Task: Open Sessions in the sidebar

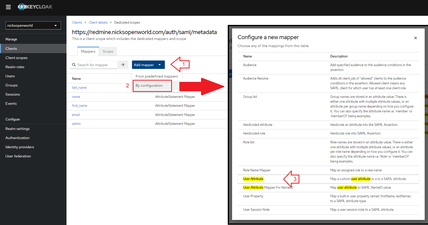Action: [x=33, y=94]
